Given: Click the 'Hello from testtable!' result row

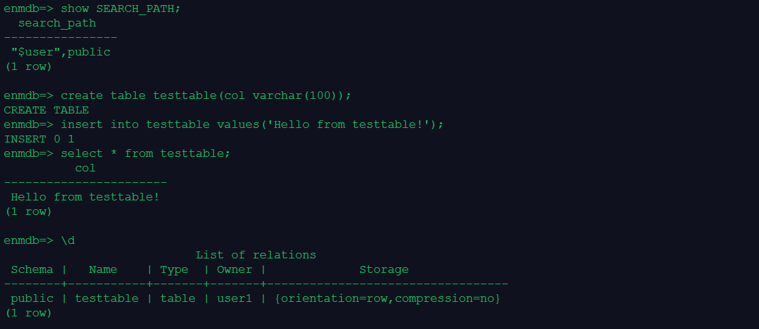Looking at the screenshot, I should click(x=85, y=197).
